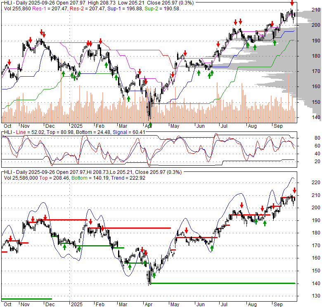Click the 170 price label on top chart
Image resolution: width=322 pixels, height=307 pixels.
(x=316, y=71)
